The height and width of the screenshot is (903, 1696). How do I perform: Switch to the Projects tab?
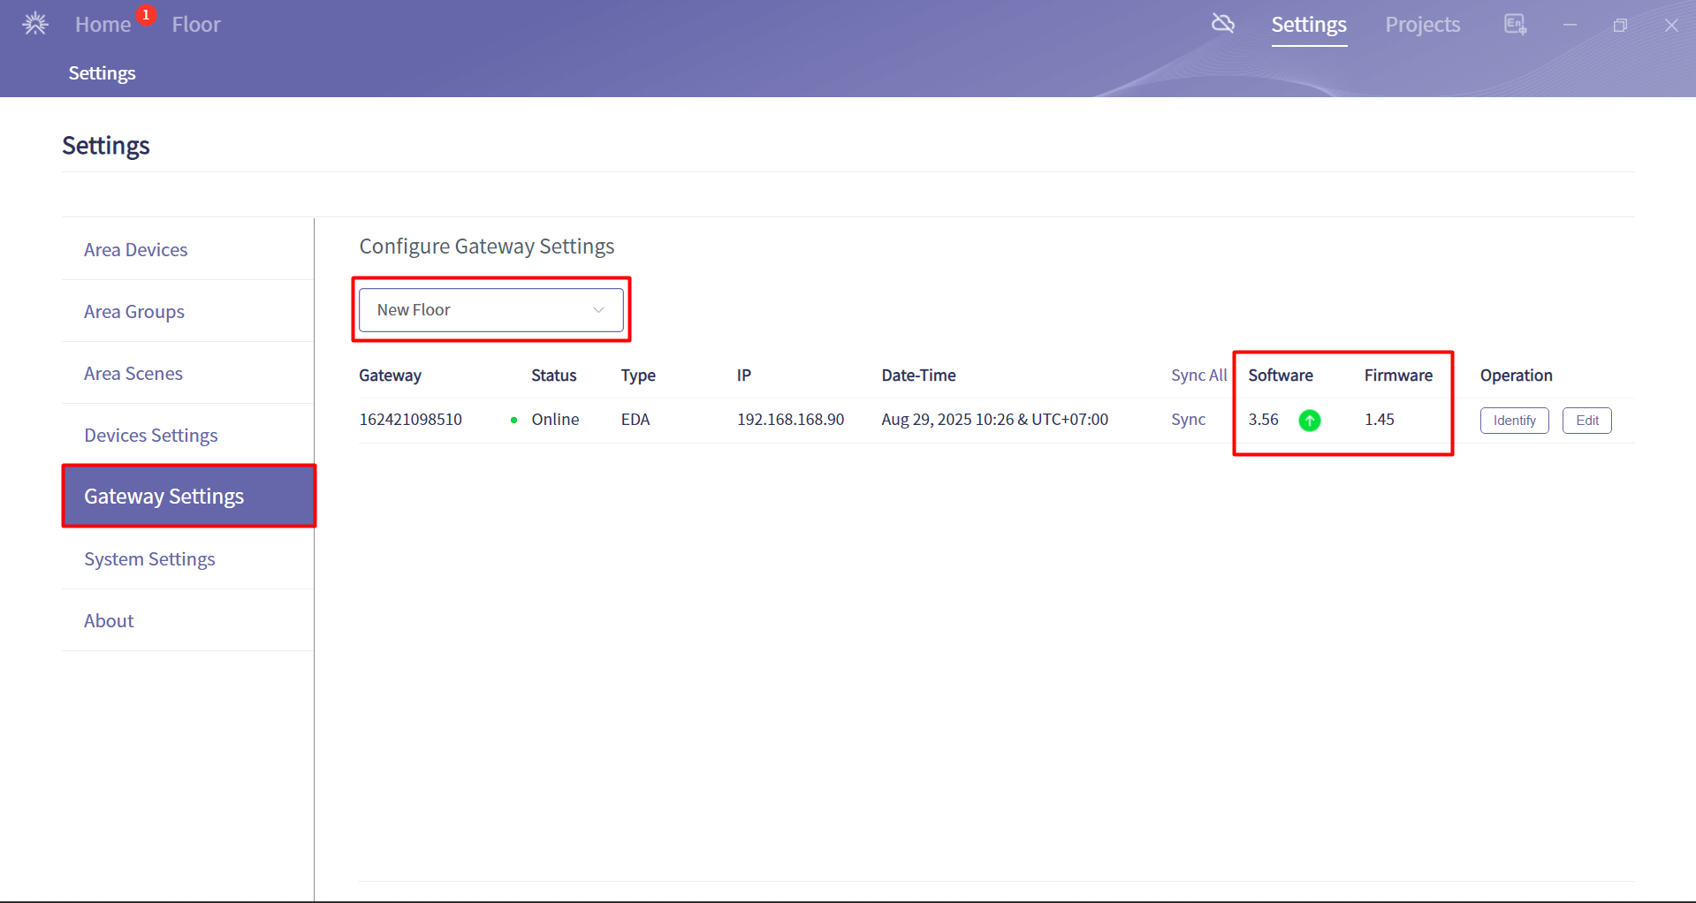point(1422,25)
